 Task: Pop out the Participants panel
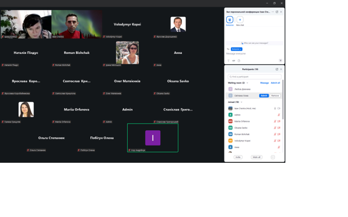point(277,69)
